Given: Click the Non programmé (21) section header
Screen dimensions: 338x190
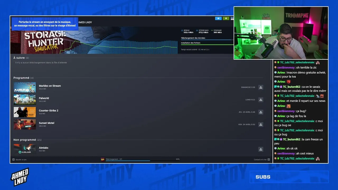Looking at the screenshot, I should pos(27,140).
